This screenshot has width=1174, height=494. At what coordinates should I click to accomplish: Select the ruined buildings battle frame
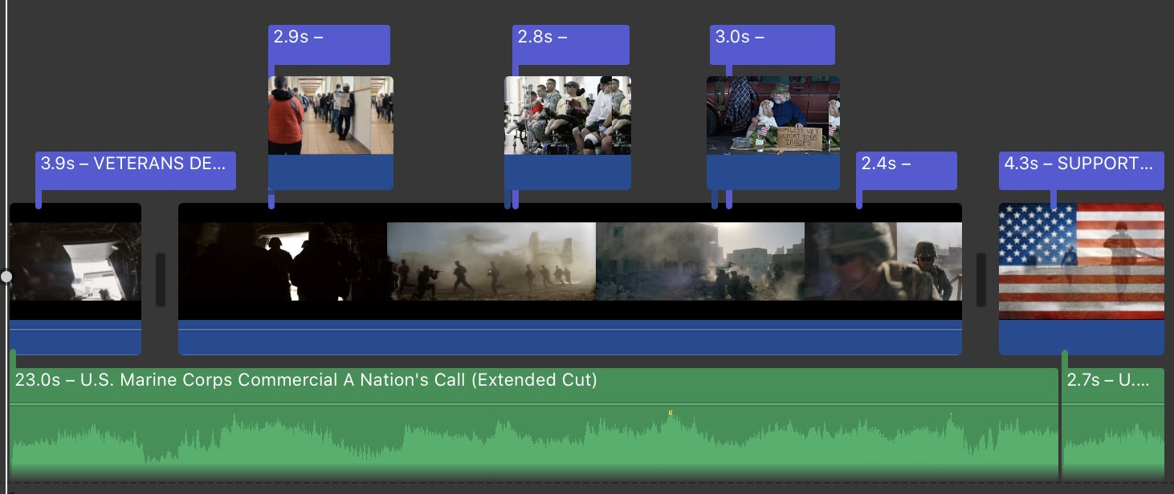(700, 261)
